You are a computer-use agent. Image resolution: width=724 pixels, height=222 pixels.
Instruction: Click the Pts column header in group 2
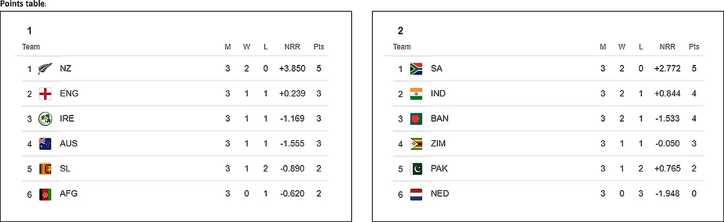tap(694, 47)
